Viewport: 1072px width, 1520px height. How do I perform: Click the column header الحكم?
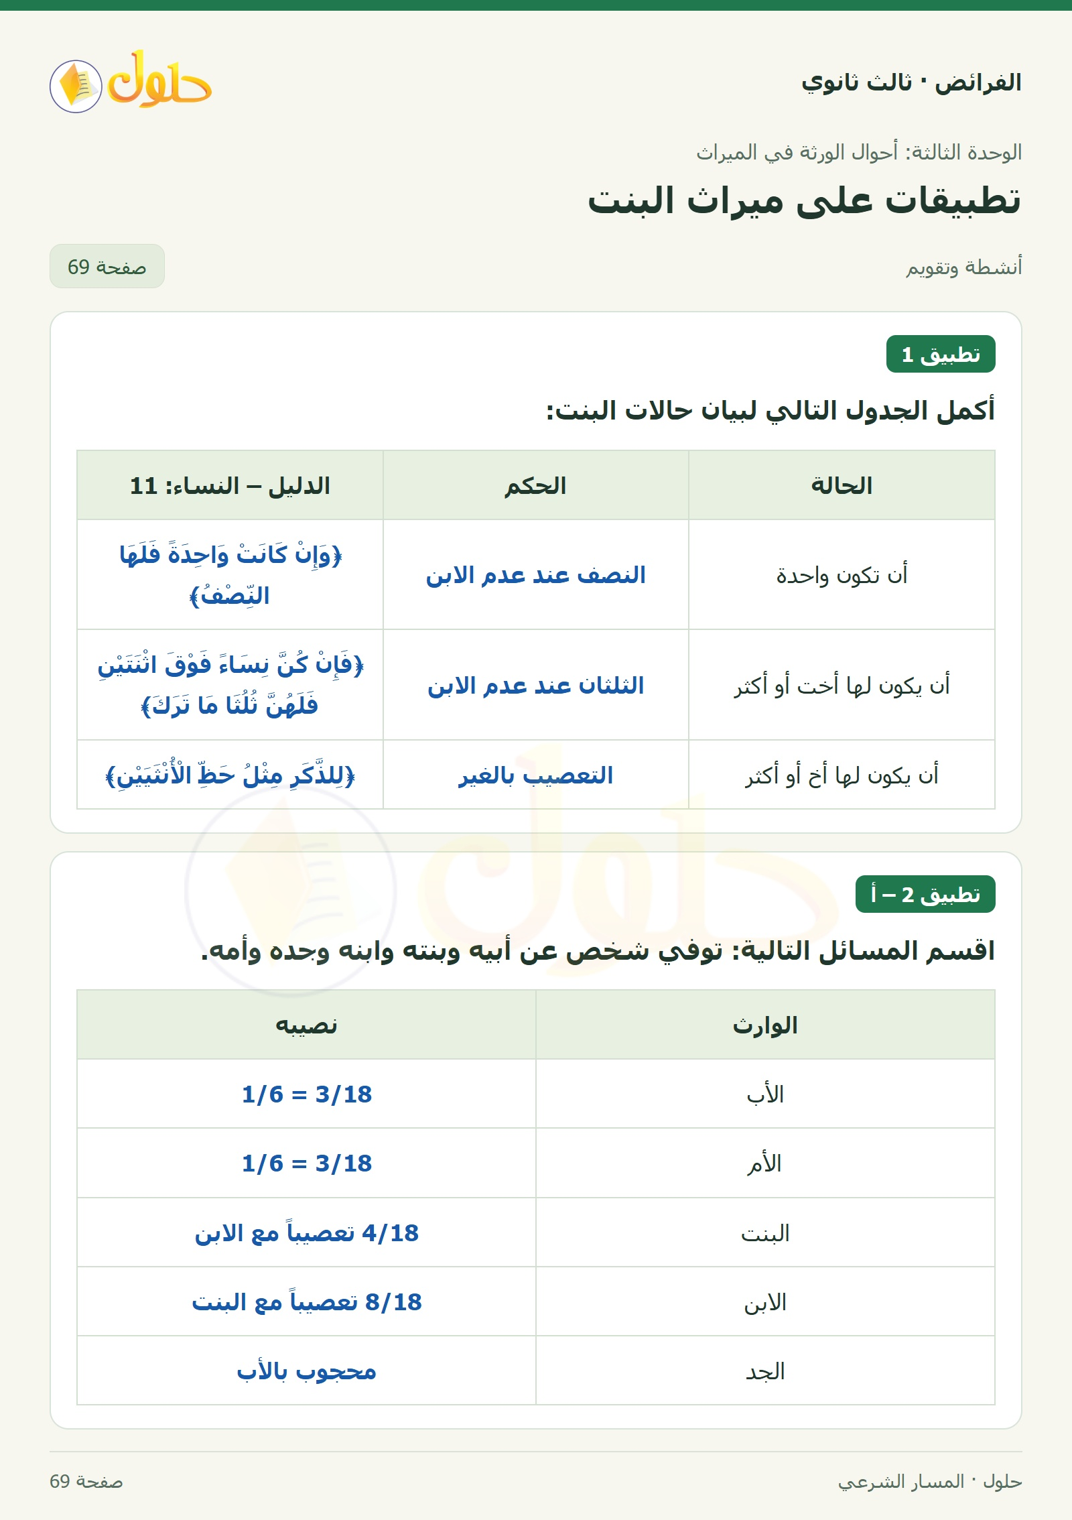click(x=535, y=485)
